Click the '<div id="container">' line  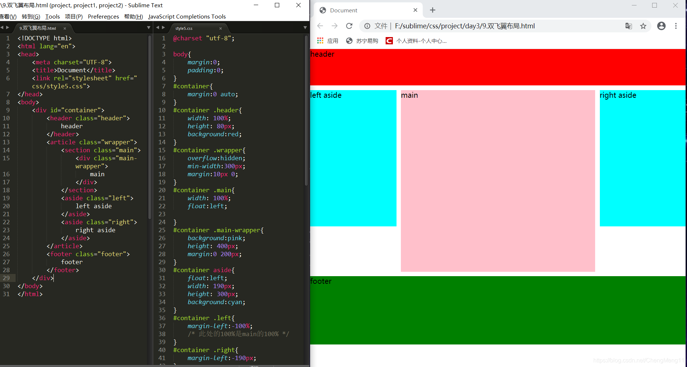click(x=68, y=110)
